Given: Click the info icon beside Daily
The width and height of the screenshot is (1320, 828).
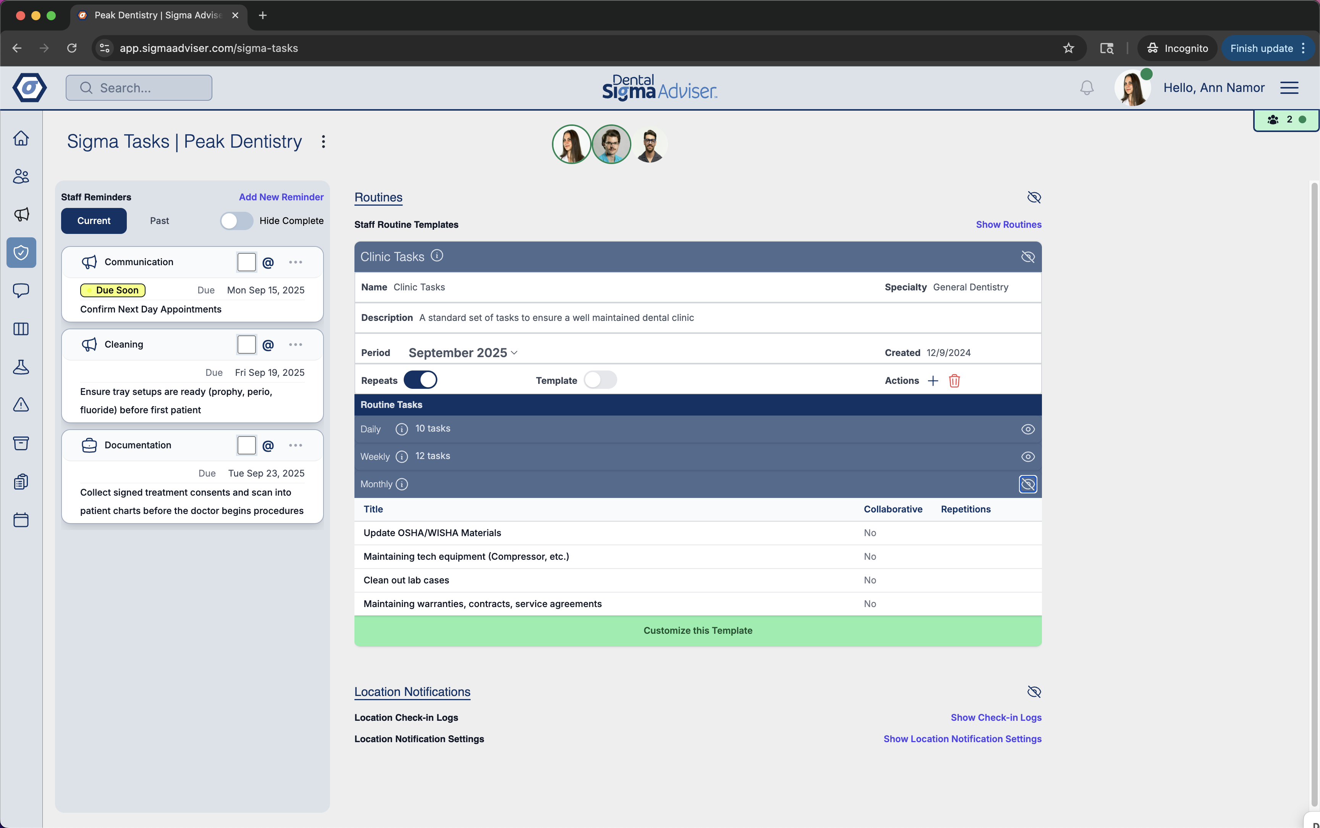Looking at the screenshot, I should point(402,429).
